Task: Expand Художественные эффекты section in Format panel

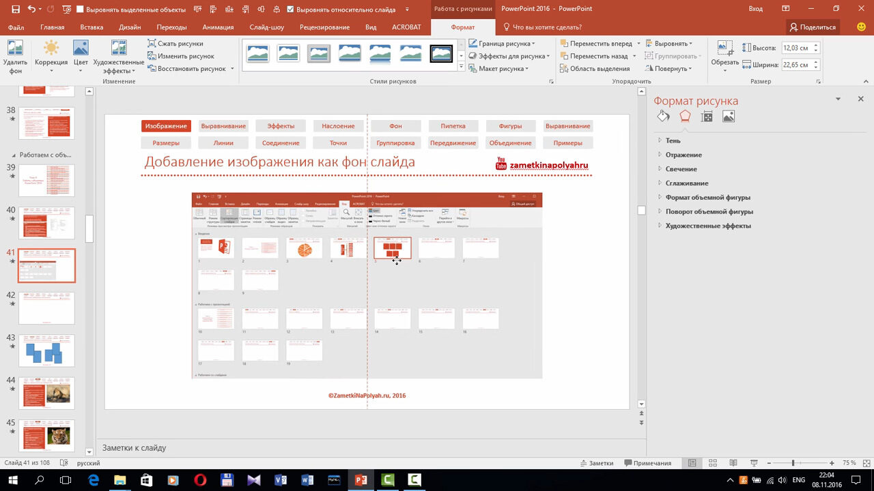Action: pyautogui.click(x=708, y=226)
